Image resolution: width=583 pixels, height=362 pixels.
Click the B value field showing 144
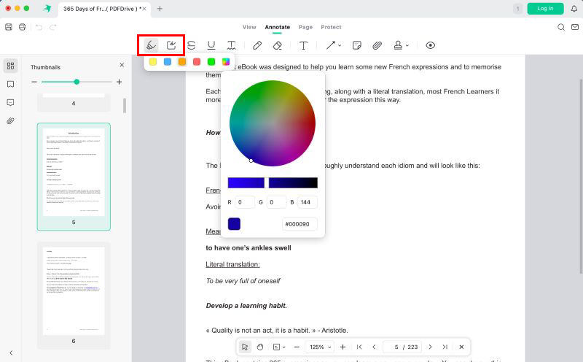tap(308, 202)
